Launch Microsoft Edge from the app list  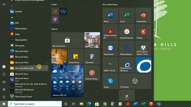click(29, 51)
